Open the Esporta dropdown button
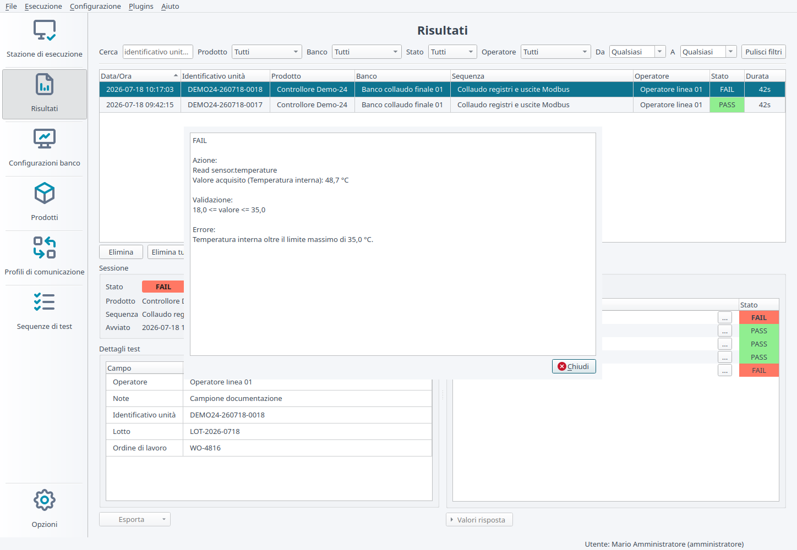The width and height of the screenshot is (797, 550). click(x=135, y=519)
